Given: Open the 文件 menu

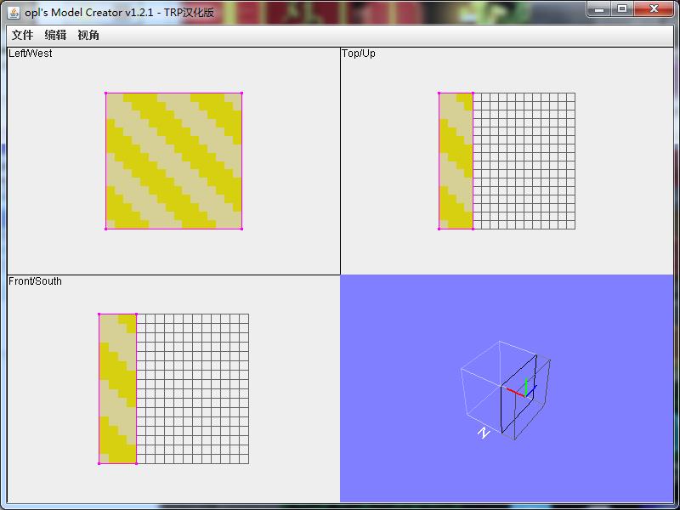Looking at the screenshot, I should pyautogui.click(x=22, y=35).
